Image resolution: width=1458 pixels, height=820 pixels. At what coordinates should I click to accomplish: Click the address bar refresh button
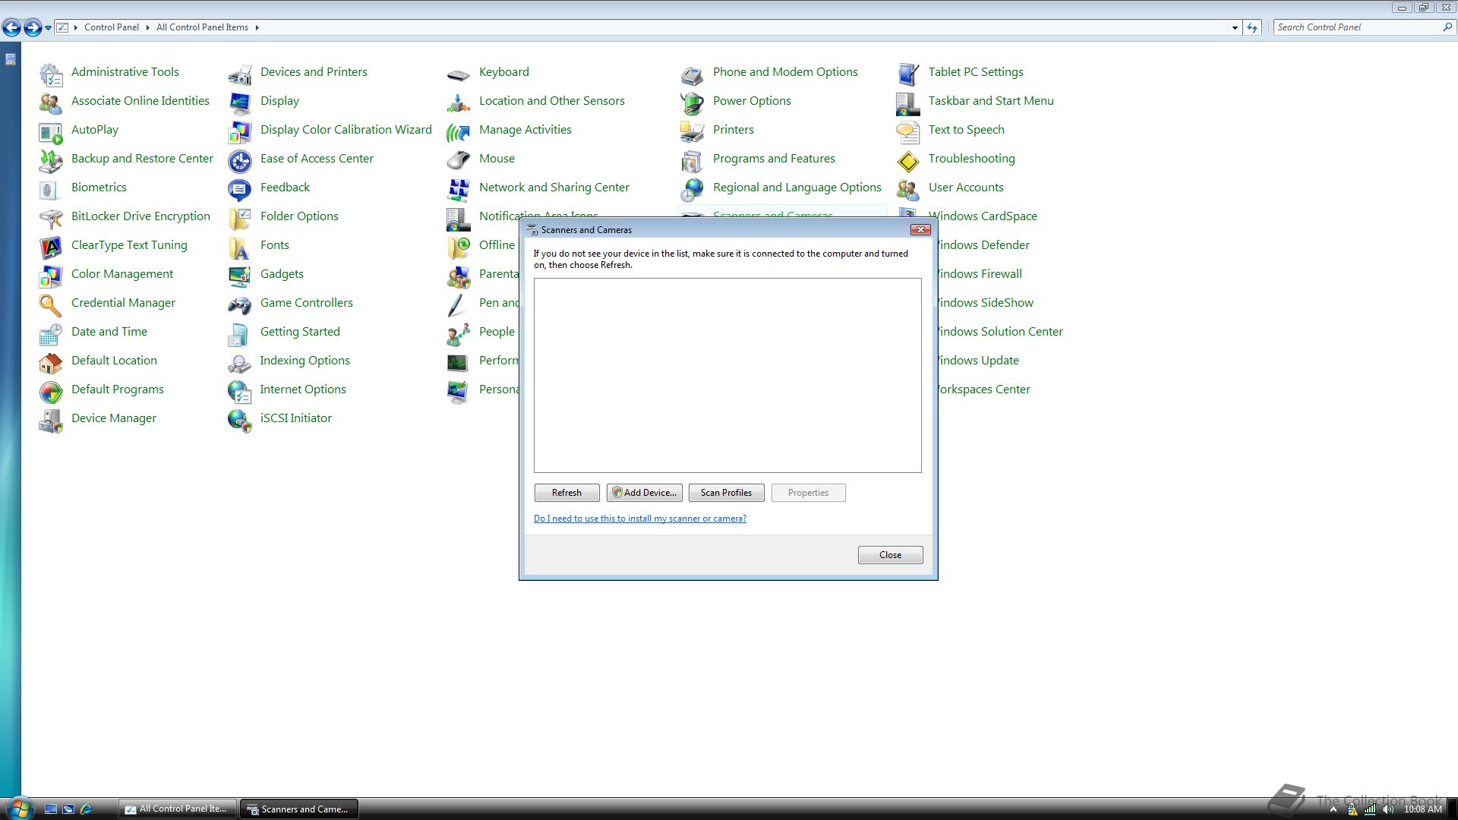coord(1252,27)
